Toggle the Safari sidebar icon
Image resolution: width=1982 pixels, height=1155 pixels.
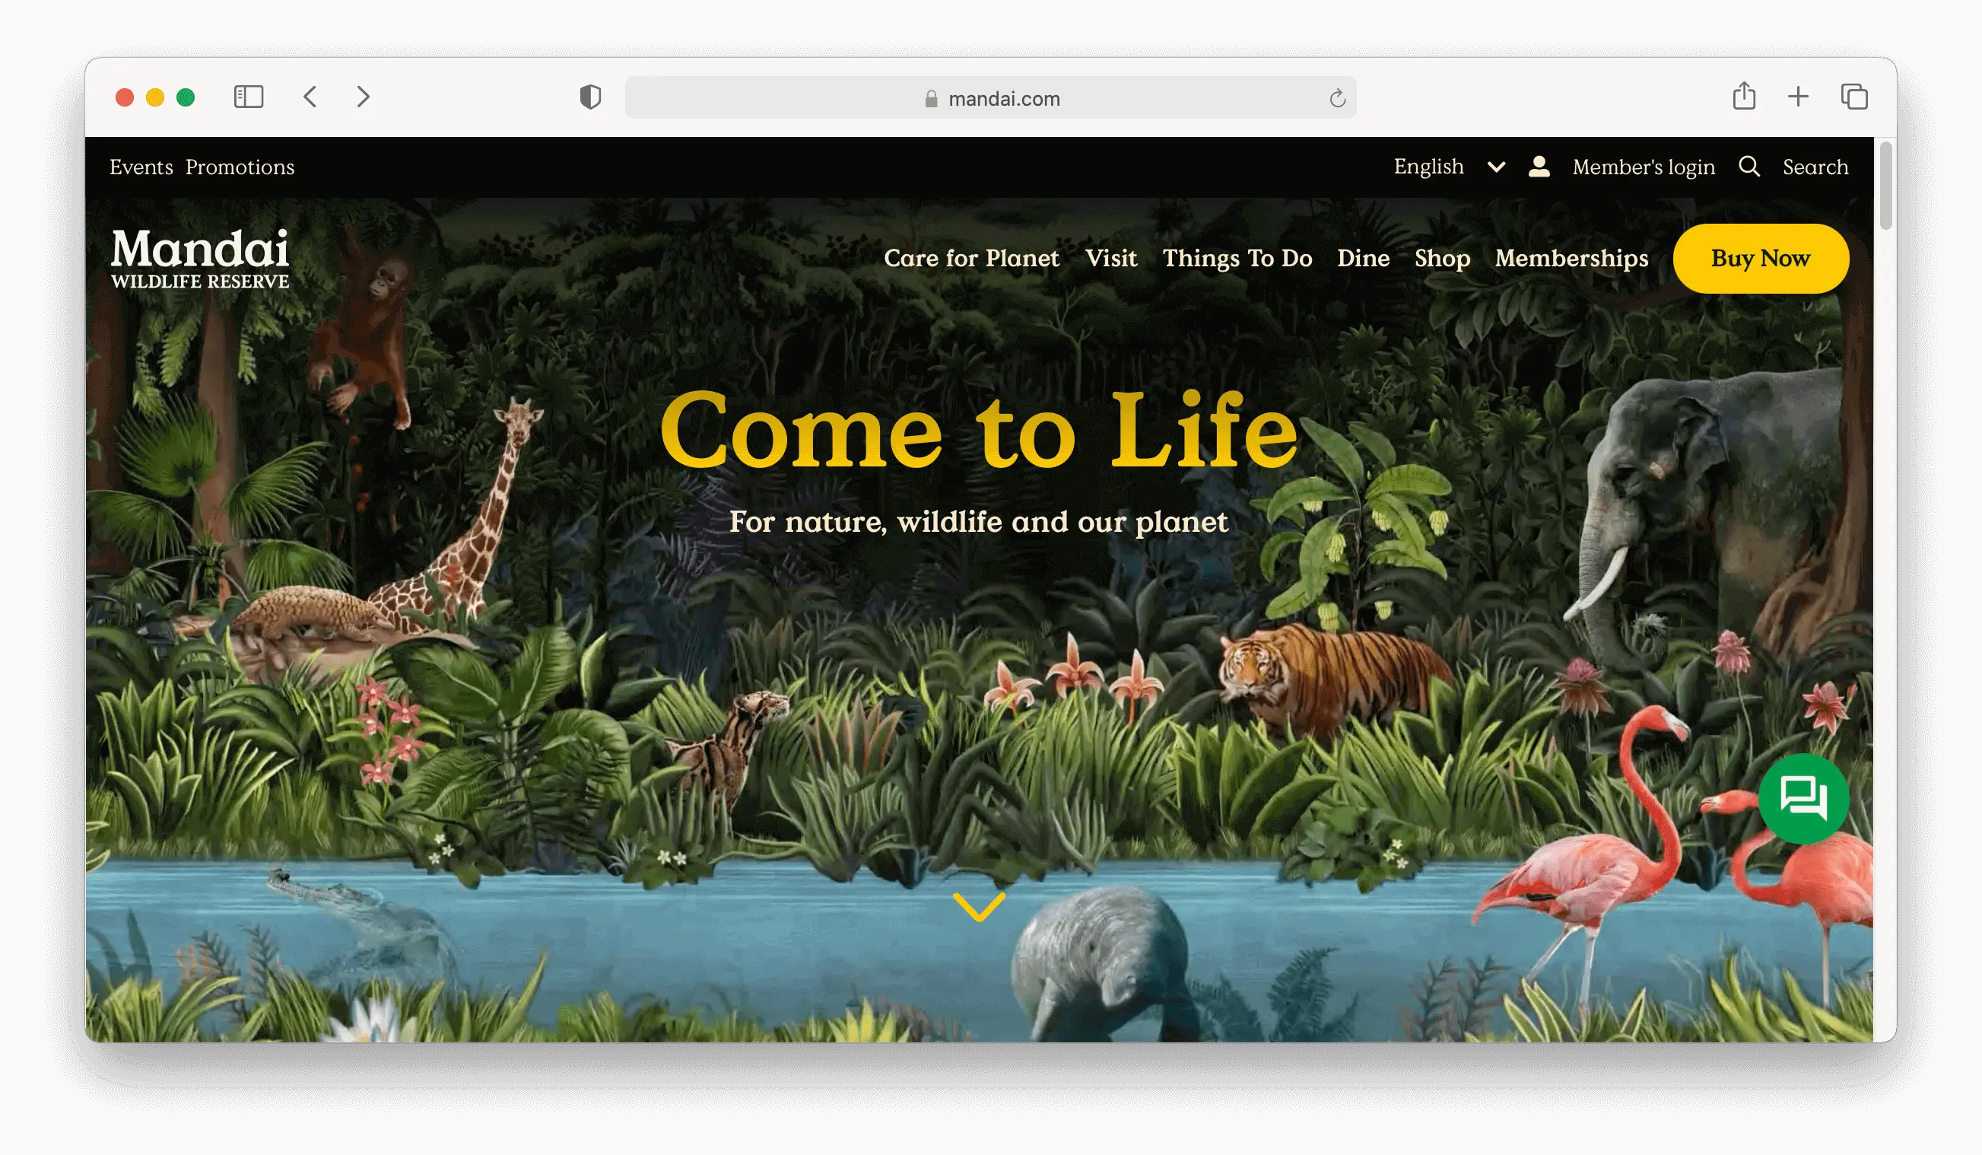pyautogui.click(x=249, y=97)
